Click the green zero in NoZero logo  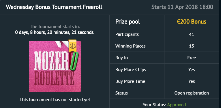click(x=74, y=61)
